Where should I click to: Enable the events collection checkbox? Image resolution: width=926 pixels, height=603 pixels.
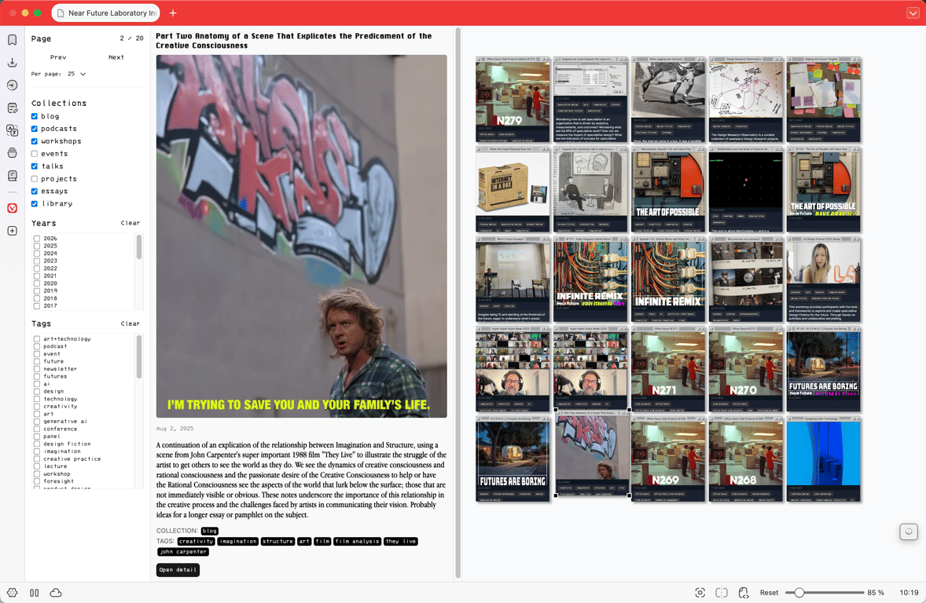coord(35,153)
